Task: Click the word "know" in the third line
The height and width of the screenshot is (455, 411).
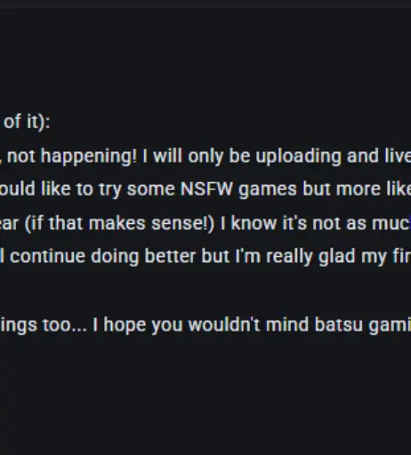Action: 254,223
